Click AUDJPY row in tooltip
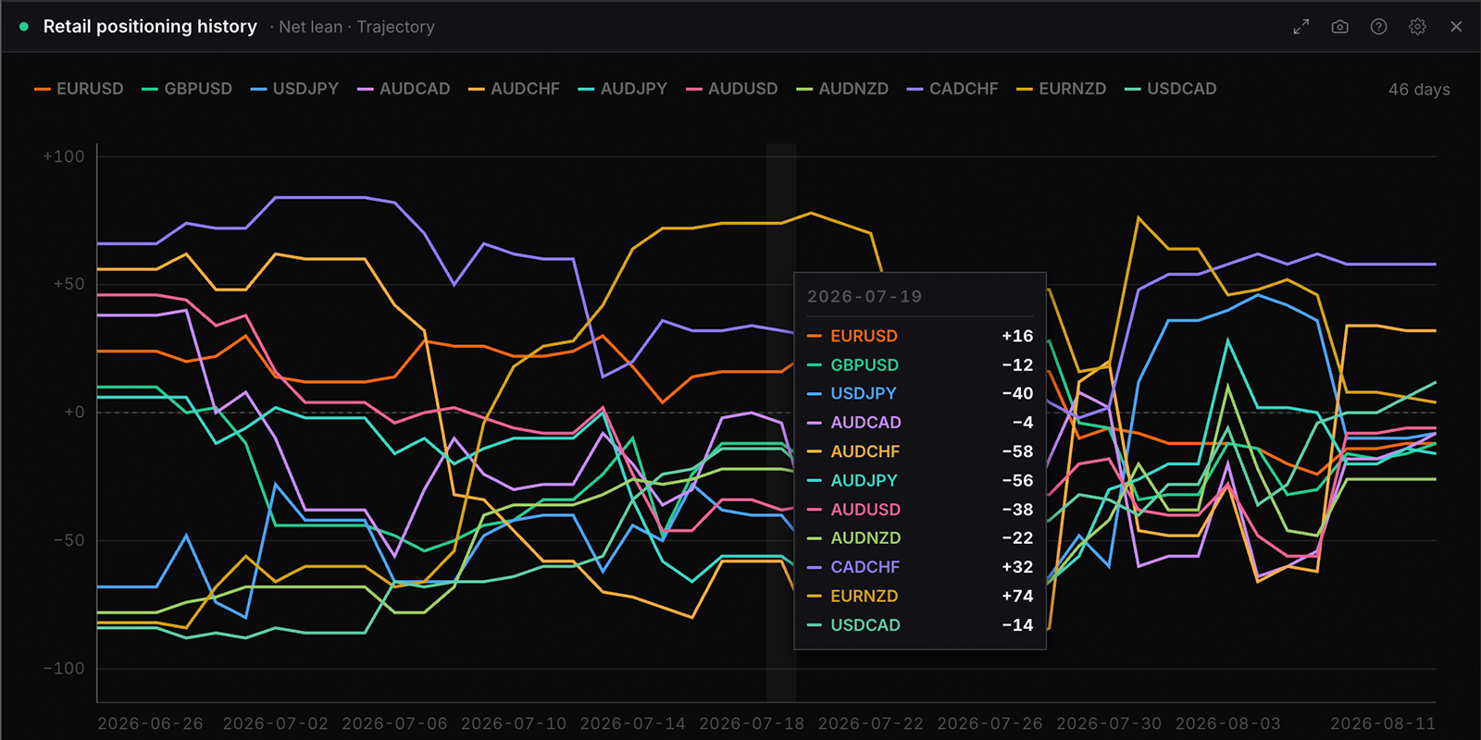The height and width of the screenshot is (740, 1481). [920, 480]
